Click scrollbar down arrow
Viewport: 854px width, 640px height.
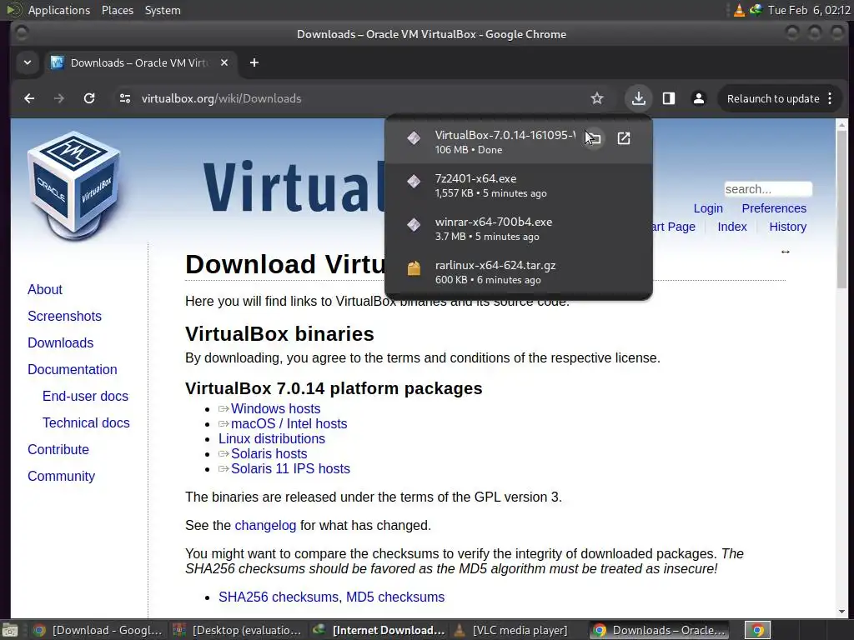[x=841, y=612]
